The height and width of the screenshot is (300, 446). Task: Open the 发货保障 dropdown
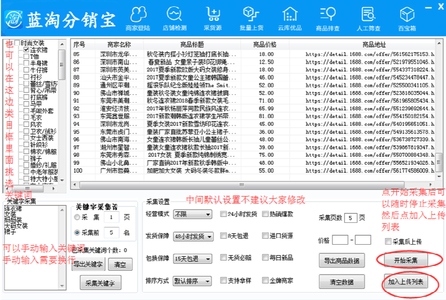(x=193, y=236)
